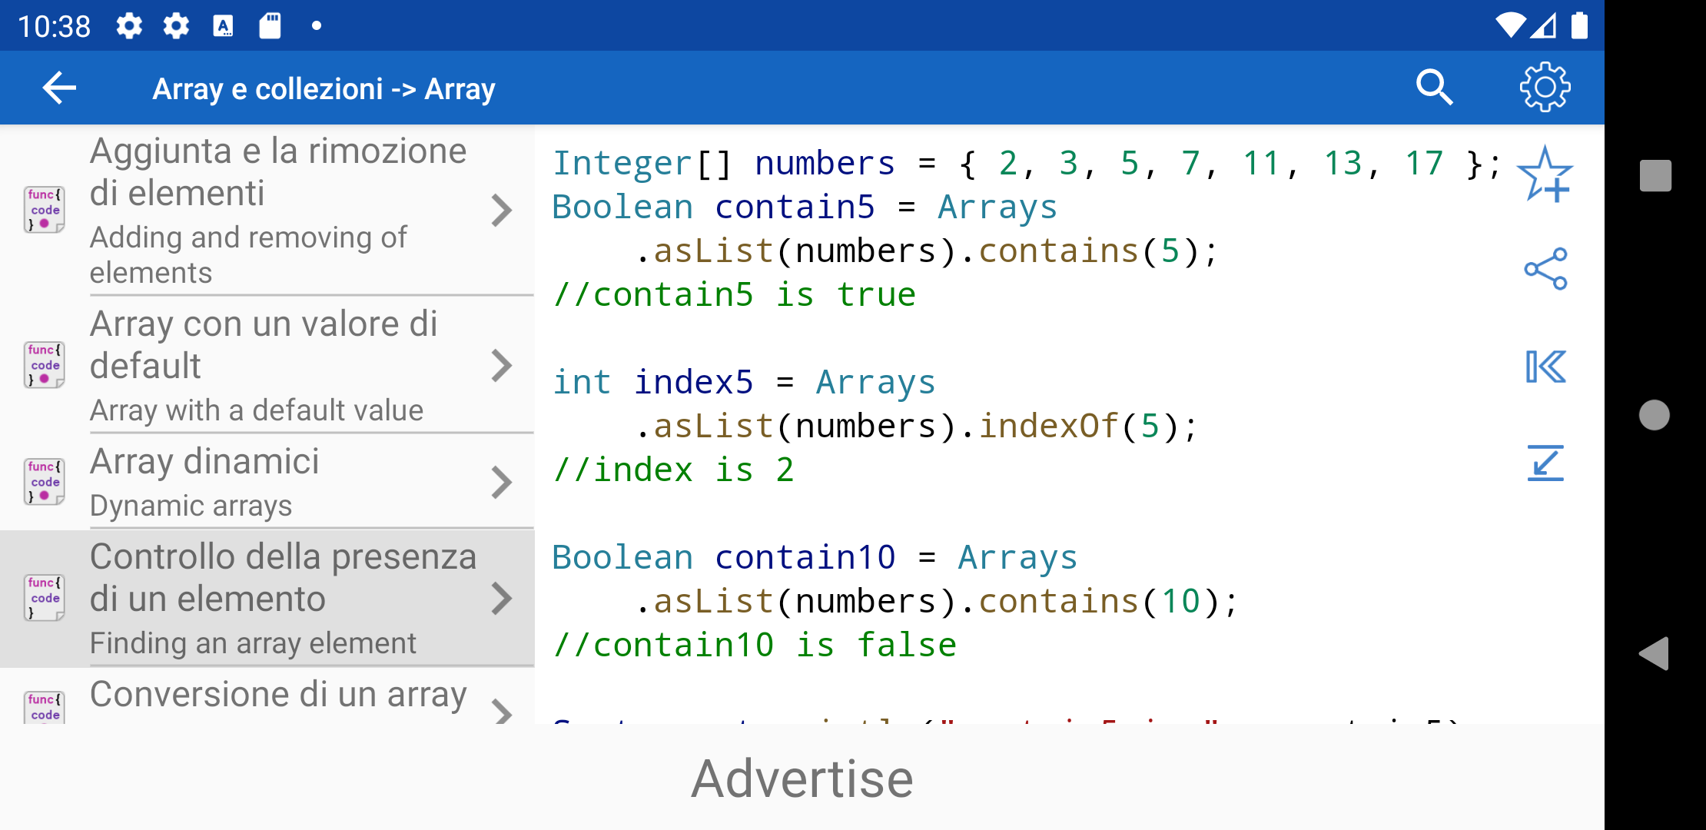Tap the '//index is 2' comment
The width and height of the screenshot is (1706, 830).
click(673, 470)
